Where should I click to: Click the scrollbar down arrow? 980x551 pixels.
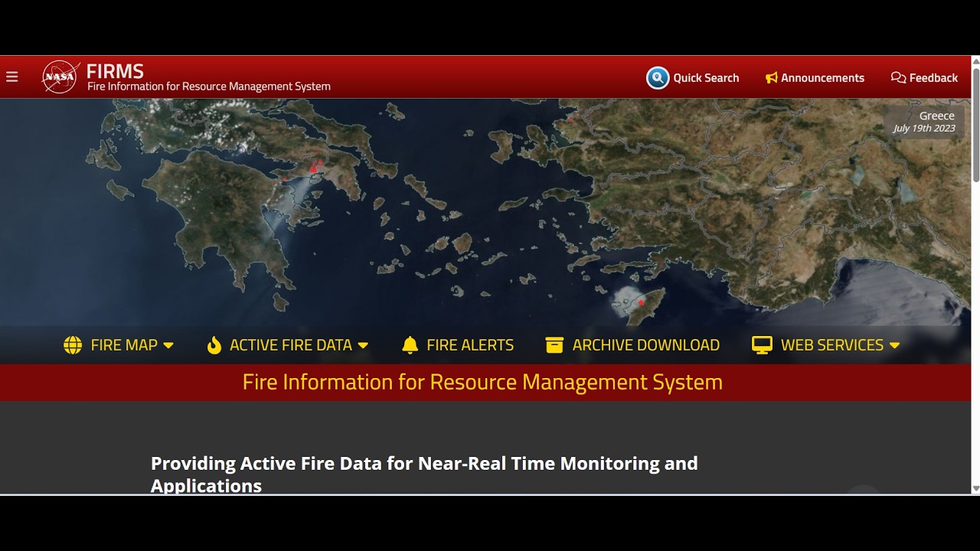pyautogui.click(x=975, y=488)
